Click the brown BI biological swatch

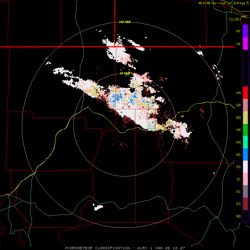pyautogui.click(x=245, y=204)
